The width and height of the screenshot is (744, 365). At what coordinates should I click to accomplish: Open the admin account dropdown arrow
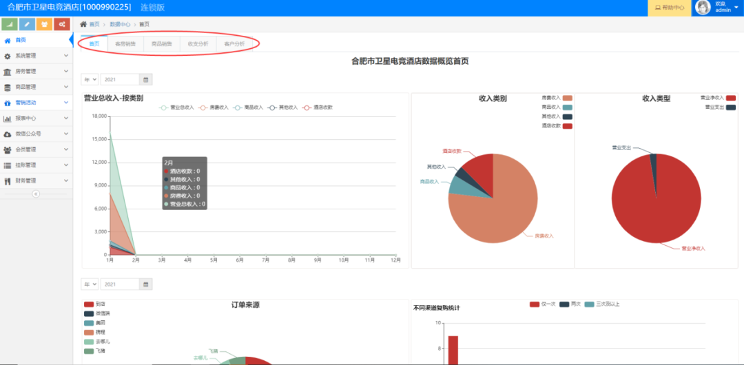click(736, 7)
